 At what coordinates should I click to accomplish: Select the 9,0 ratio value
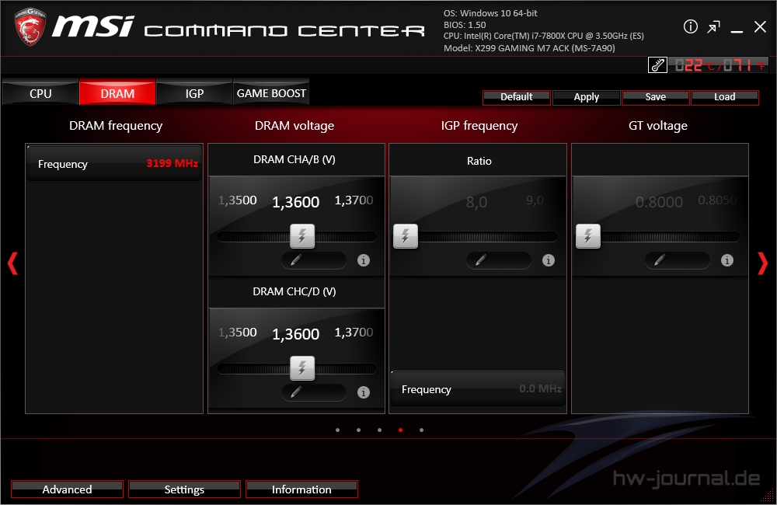click(535, 200)
